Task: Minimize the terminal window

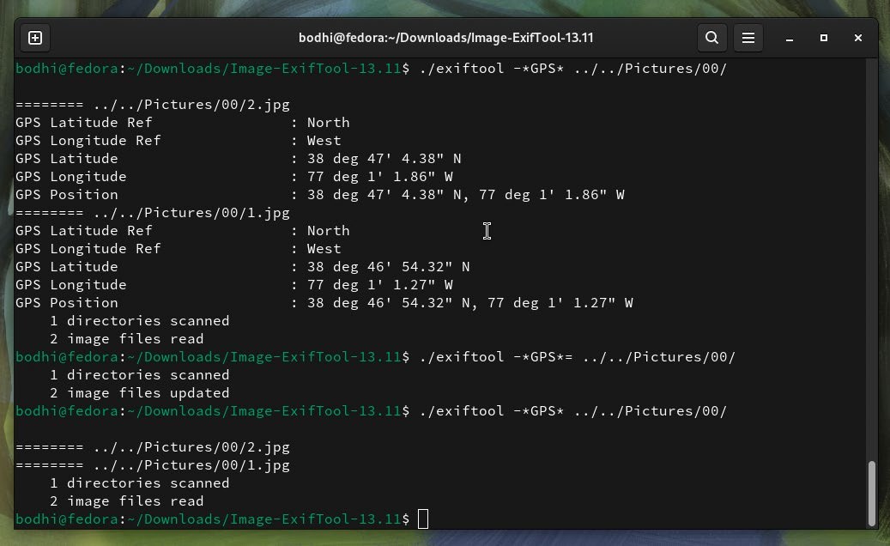Action: [x=789, y=38]
